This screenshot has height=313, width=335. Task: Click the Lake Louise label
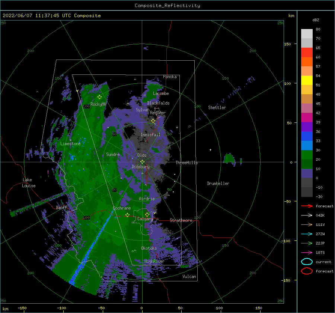29,183
